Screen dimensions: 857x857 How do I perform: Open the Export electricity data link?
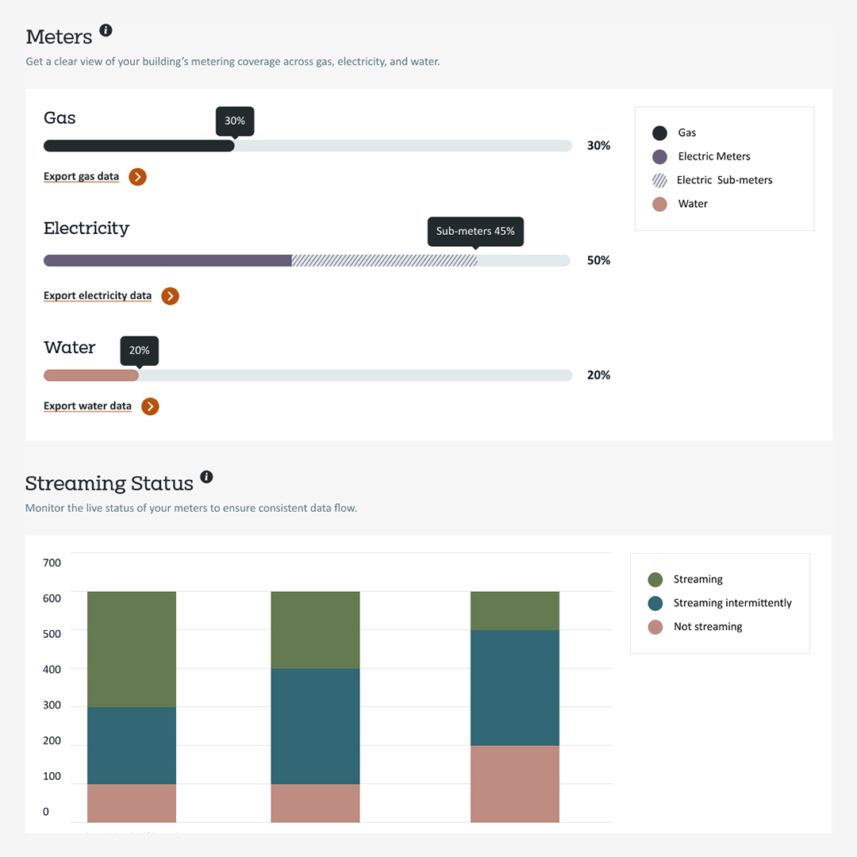click(97, 296)
